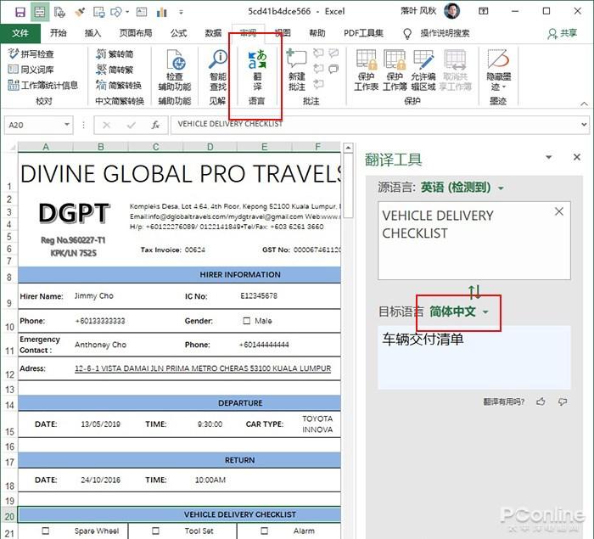Click thumbs down for translation feedback
Image resolution: width=594 pixels, height=539 pixels.
[563, 401]
